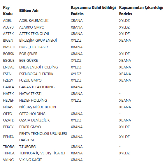Click the AZTEK TEKNOLOJİ row name
Image resolution: width=165 pixels, height=164 pixels.
34,34
